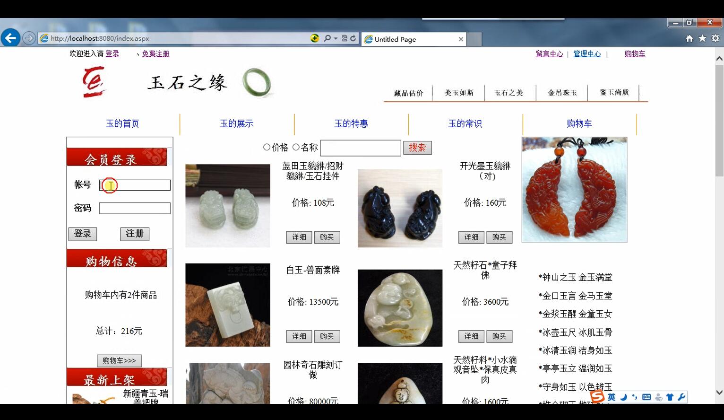Go to 玉的特惠 in navigation
The width and height of the screenshot is (724, 420).
click(x=351, y=124)
